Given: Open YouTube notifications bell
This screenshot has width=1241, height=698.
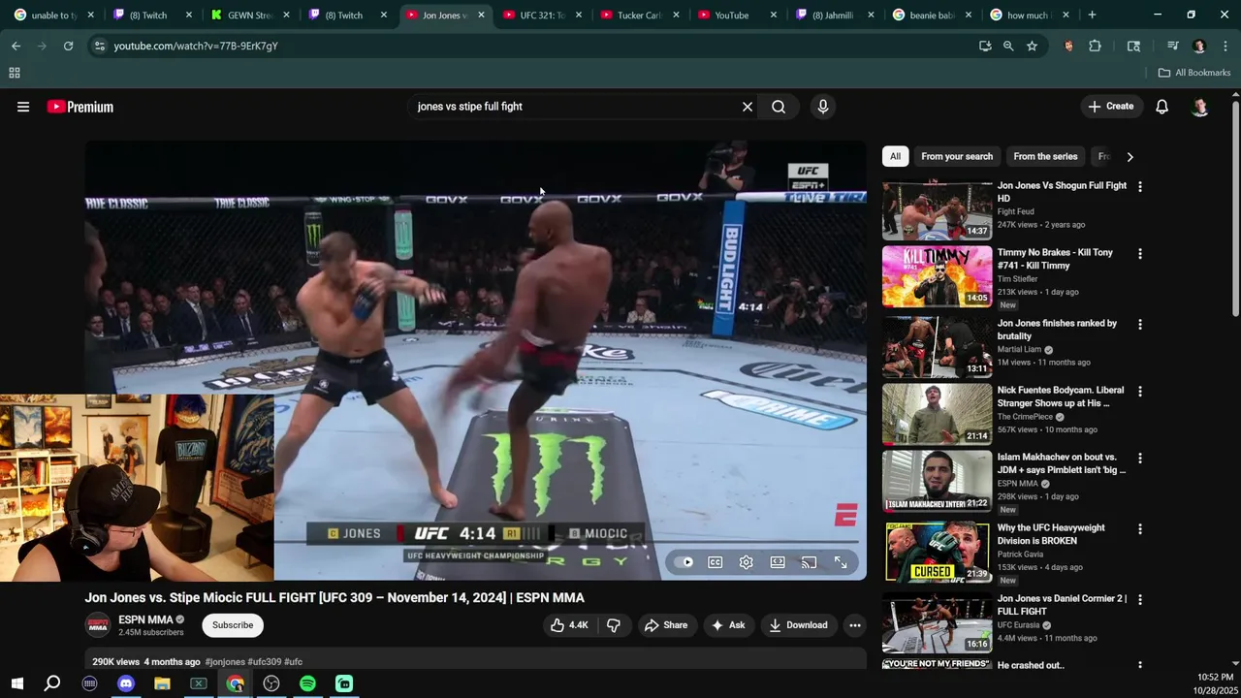Looking at the screenshot, I should click(x=1161, y=107).
